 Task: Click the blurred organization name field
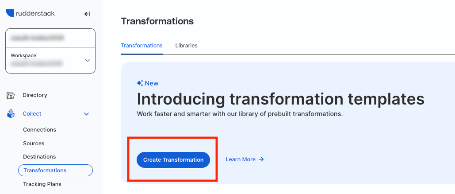click(x=50, y=38)
